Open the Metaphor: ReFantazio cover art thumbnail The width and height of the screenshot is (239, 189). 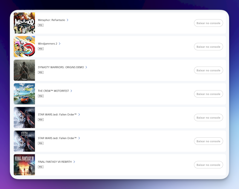point(24,23)
